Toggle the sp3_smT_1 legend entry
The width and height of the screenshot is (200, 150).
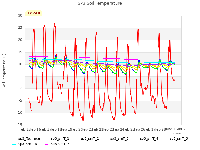pos(57,139)
